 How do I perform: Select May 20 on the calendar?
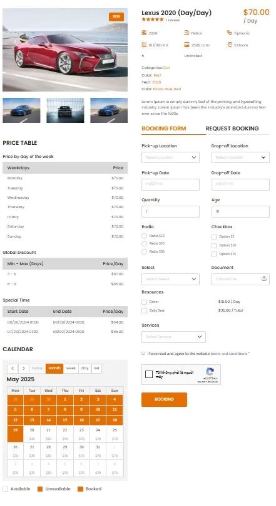tap(32, 434)
